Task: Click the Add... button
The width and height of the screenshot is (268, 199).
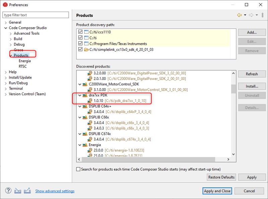Action: click(252, 32)
